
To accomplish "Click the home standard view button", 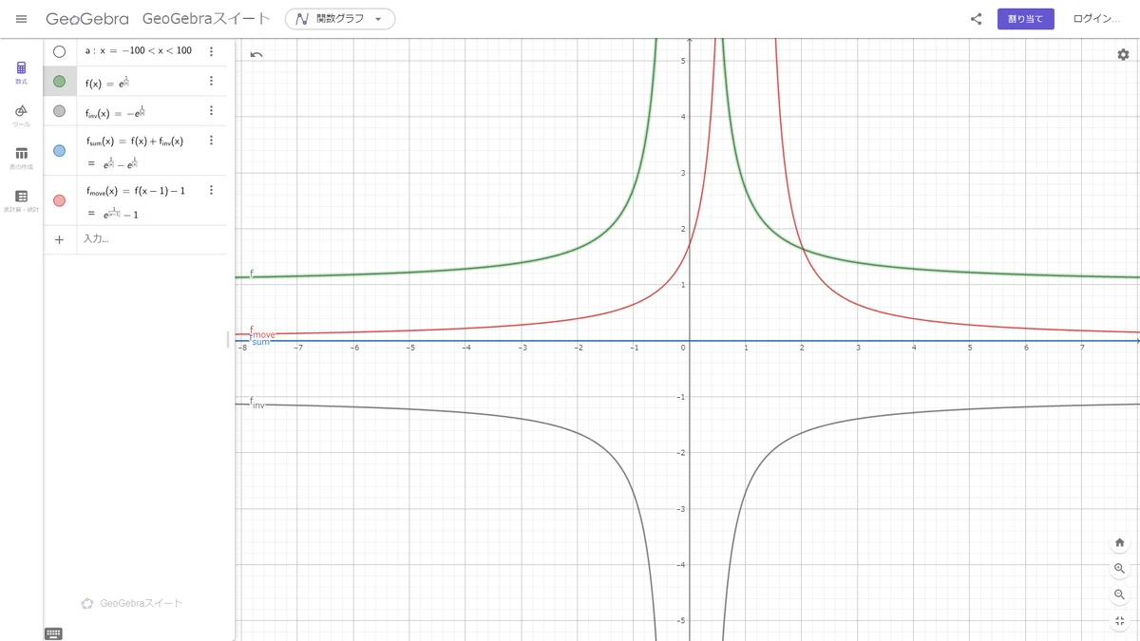I will click(x=1119, y=543).
